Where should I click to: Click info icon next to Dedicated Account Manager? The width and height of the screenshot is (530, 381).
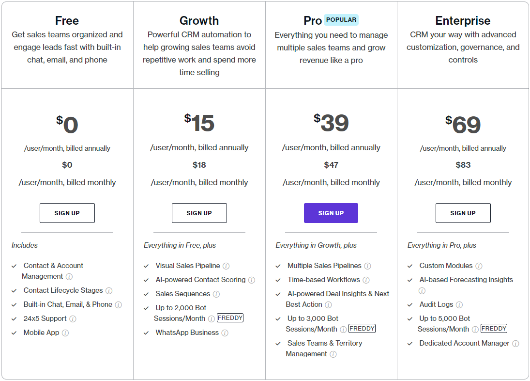coord(515,344)
